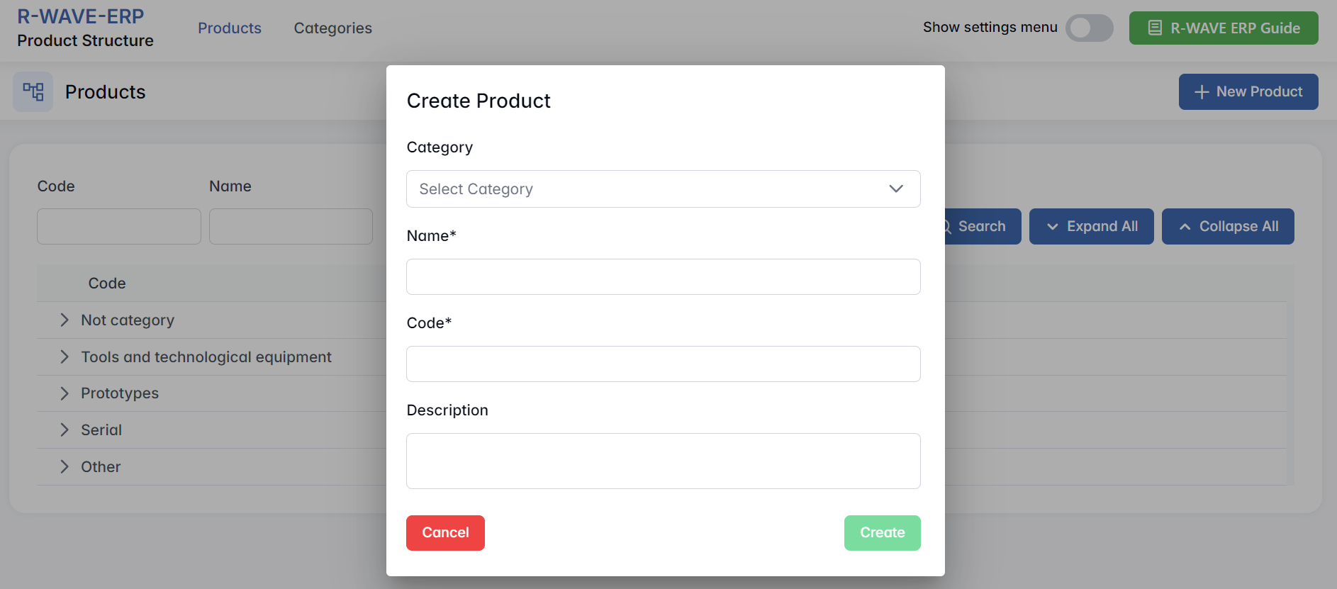Focus the Code* input in the dialog

coord(663,364)
